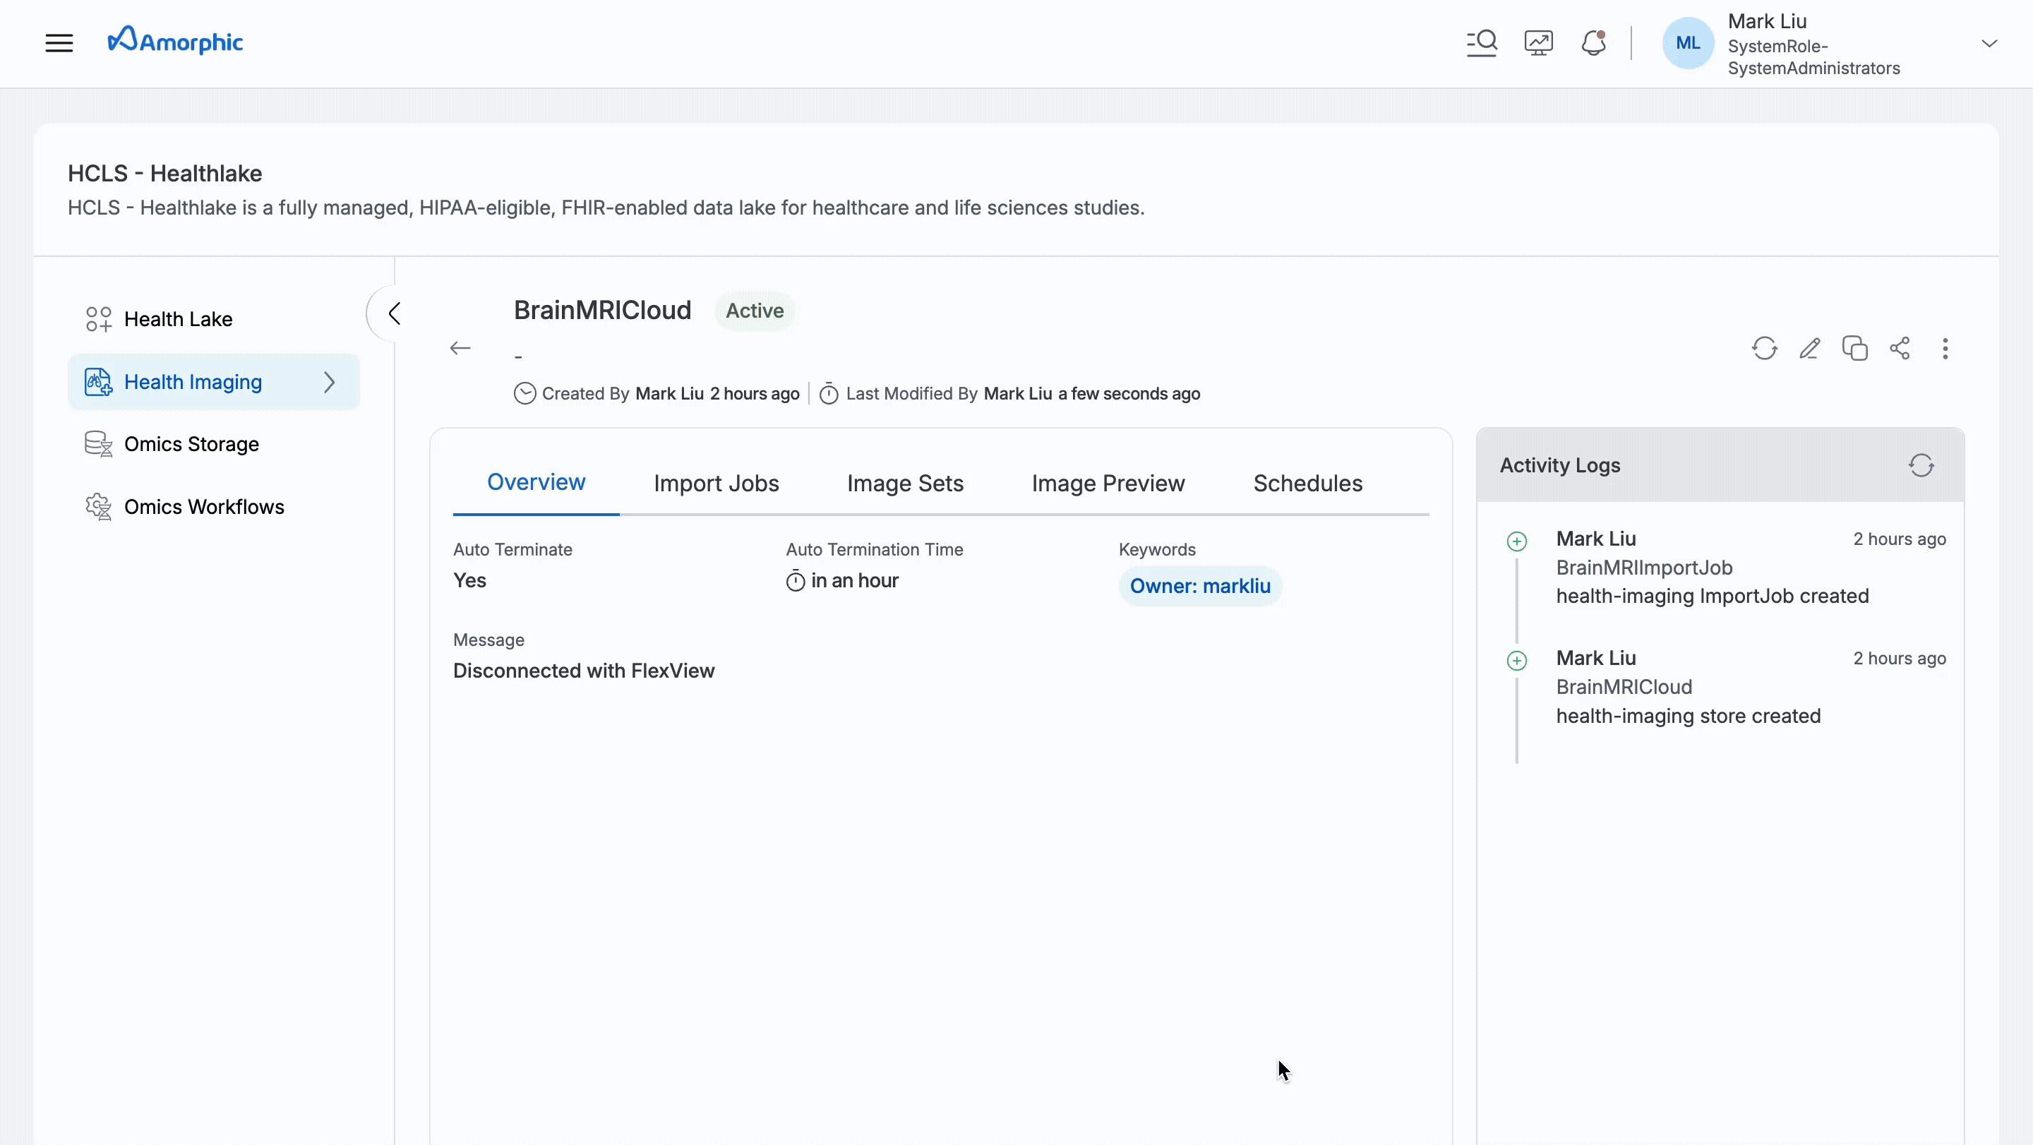Edit the store with pencil icon
Screen dimensions: 2033x1145
[x=1810, y=348]
